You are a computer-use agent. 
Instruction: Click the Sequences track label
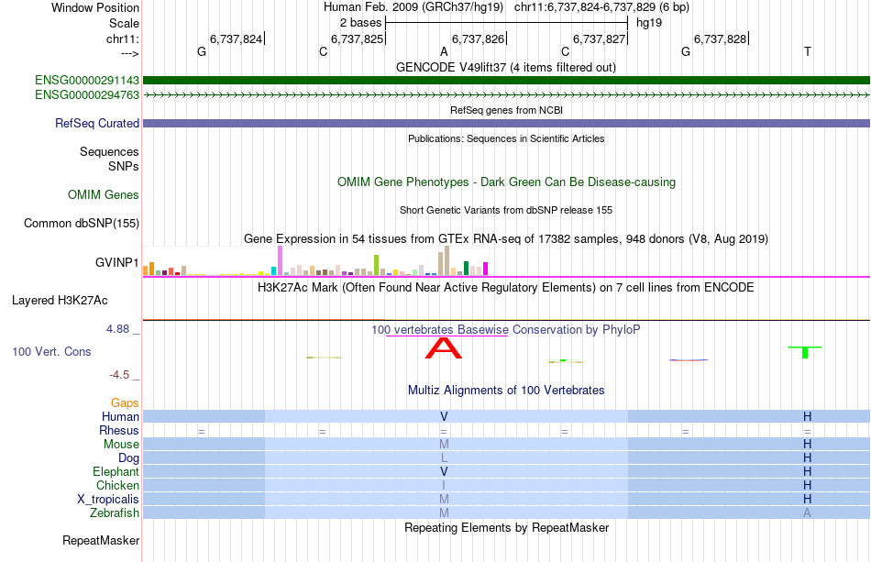point(109,151)
